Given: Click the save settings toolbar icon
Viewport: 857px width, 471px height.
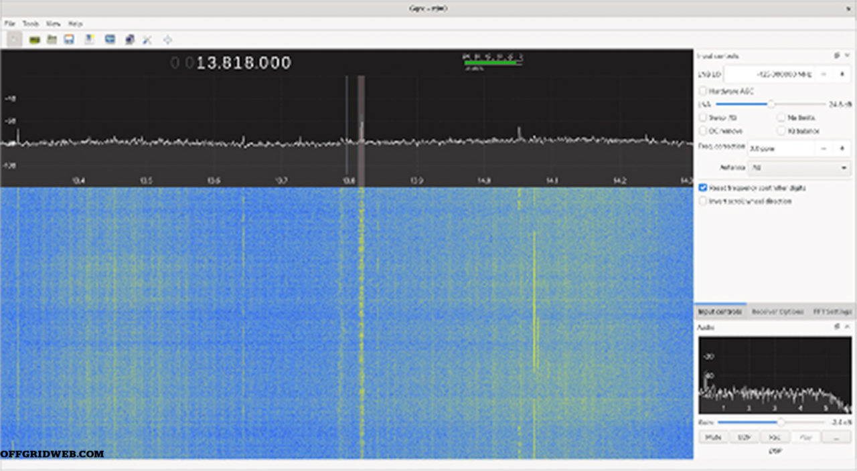Looking at the screenshot, I should 70,39.
